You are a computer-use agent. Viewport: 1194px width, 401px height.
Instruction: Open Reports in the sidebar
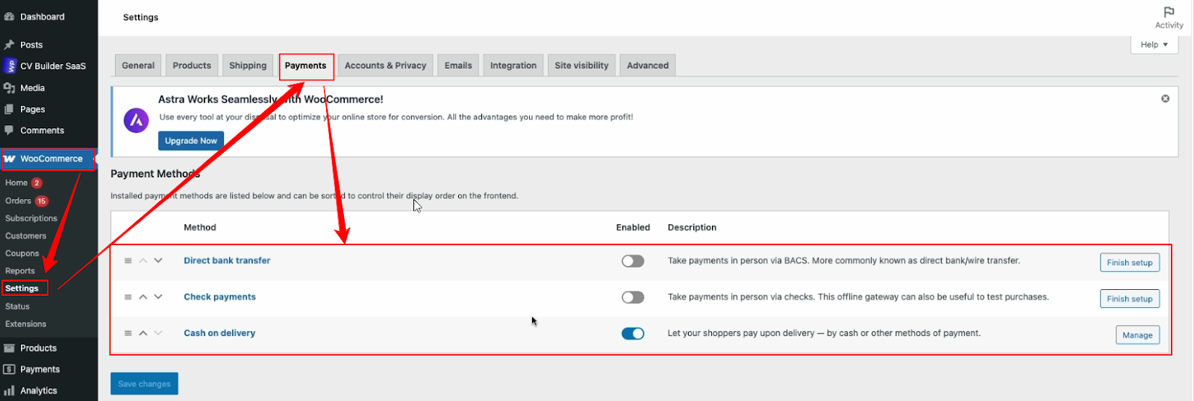click(20, 271)
